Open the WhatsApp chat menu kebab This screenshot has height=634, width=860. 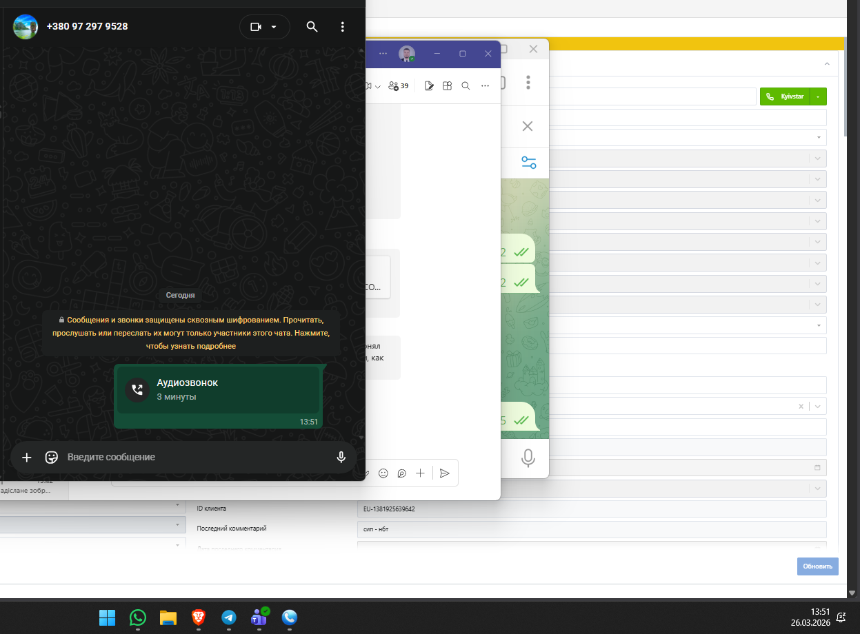(343, 27)
